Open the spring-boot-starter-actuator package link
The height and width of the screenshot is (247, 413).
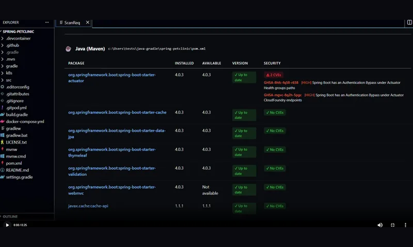112,78
